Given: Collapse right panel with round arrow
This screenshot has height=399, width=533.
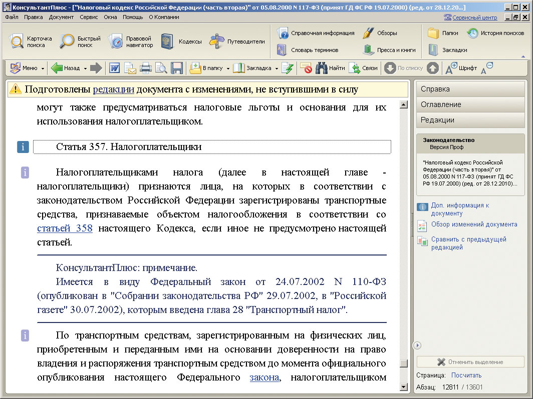Looking at the screenshot, I should [x=417, y=345].
